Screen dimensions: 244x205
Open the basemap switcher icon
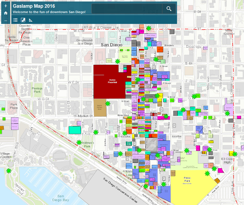tap(23, 20)
